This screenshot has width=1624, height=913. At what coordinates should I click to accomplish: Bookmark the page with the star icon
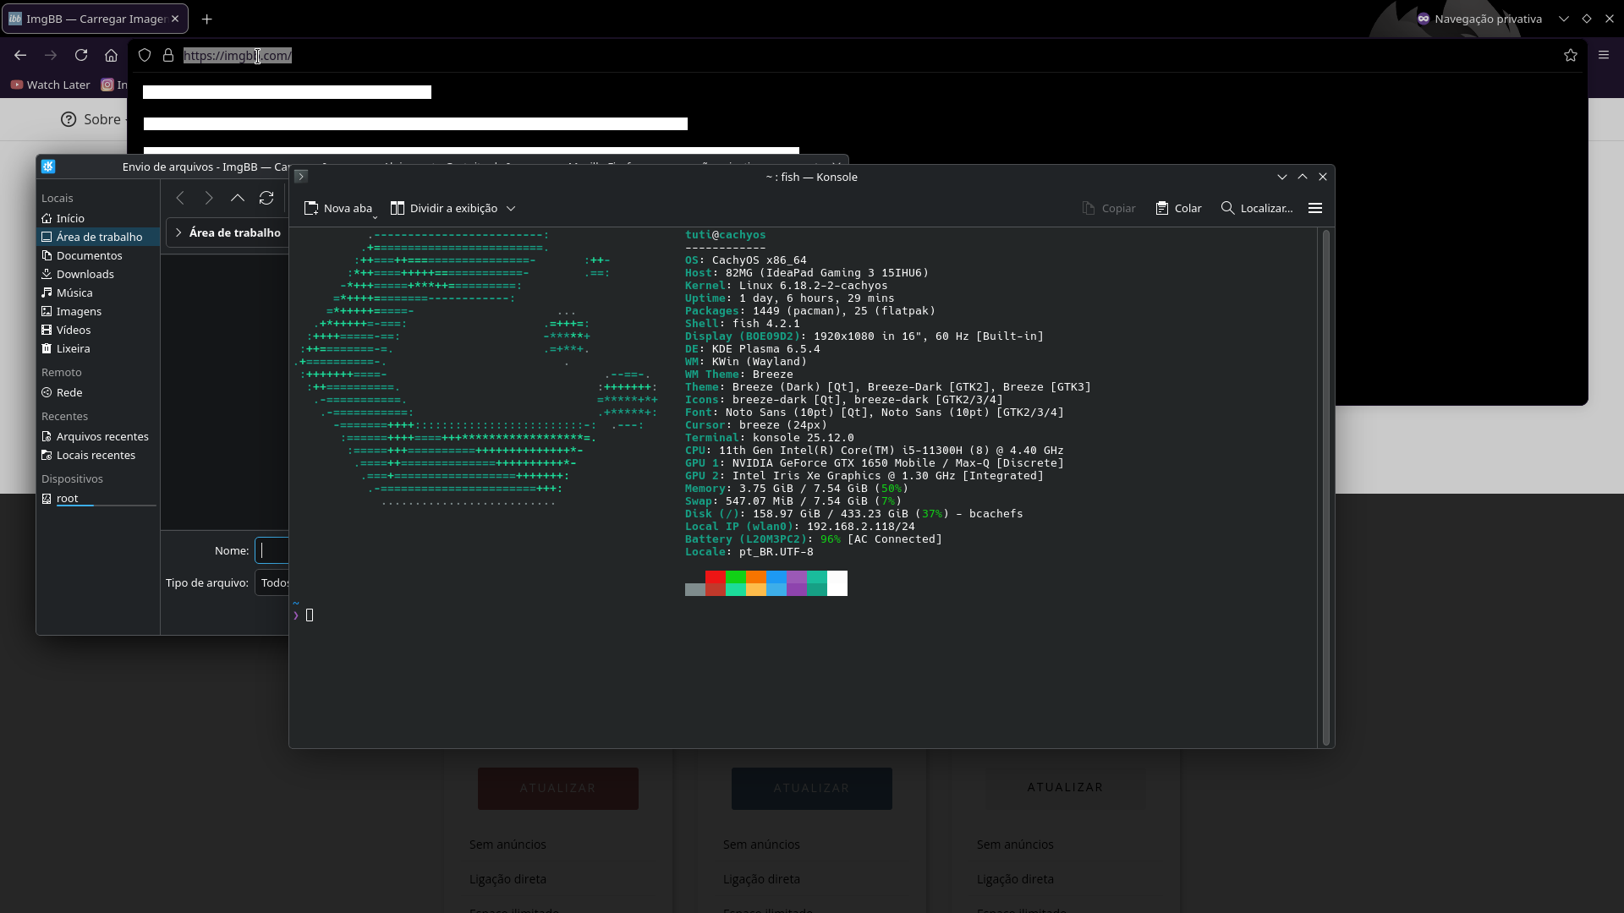(x=1571, y=55)
